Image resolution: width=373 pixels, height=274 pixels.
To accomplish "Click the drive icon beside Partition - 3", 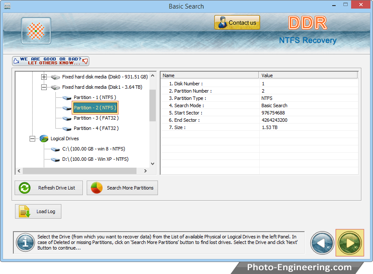I will pos(67,118).
